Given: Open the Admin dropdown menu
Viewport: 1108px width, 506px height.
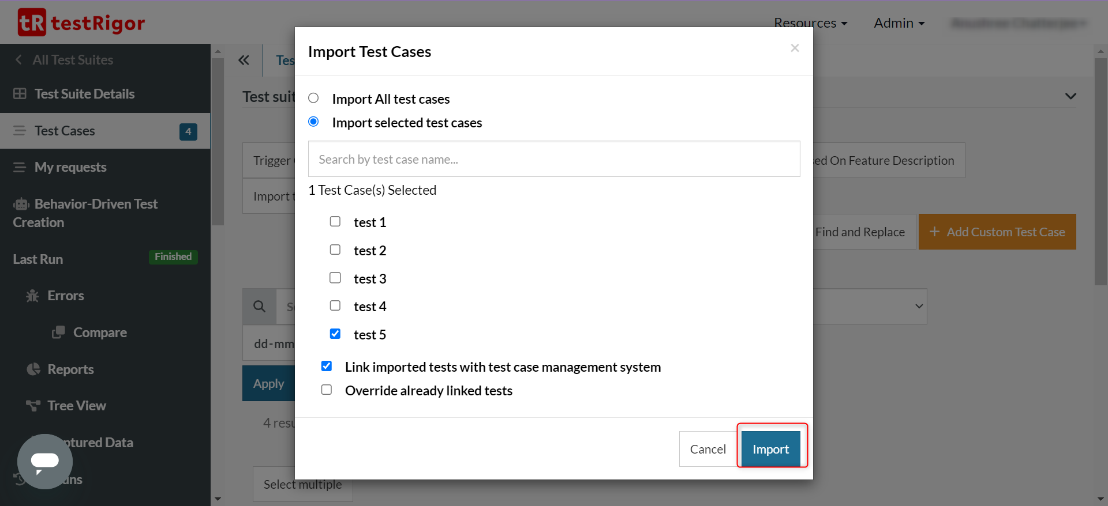Looking at the screenshot, I should point(899,23).
